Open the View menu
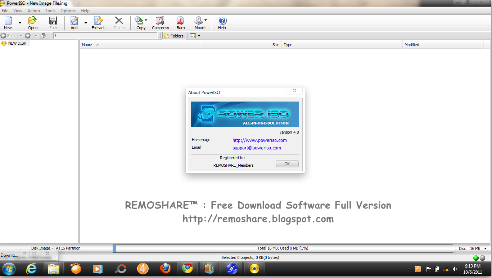 tap(18, 11)
